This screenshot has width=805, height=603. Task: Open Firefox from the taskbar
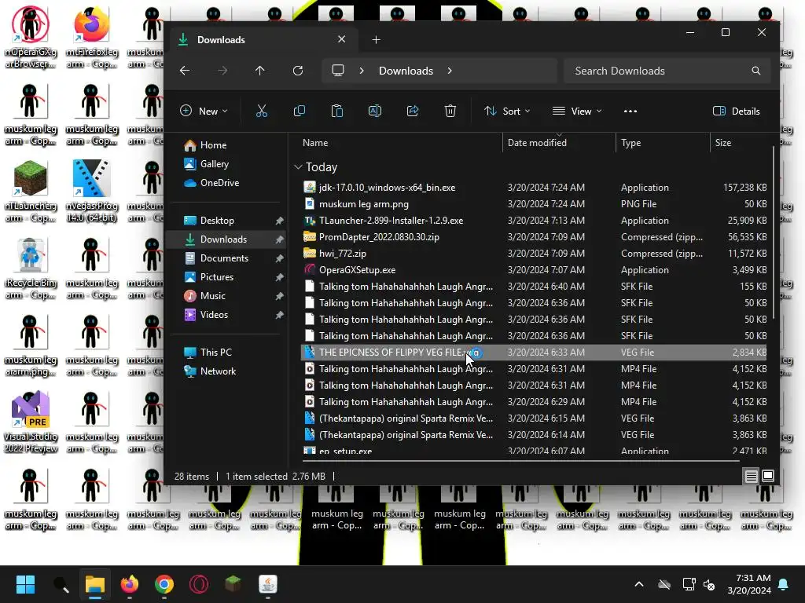tap(130, 584)
